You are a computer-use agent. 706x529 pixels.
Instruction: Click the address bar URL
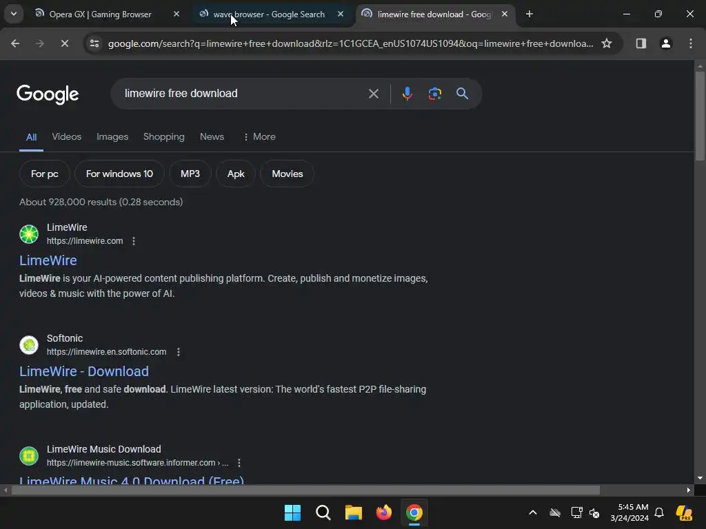pos(350,43)
